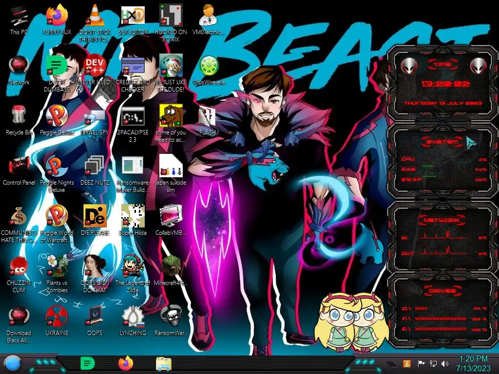The width and height of the screenshot is (499, 374).
Task: Open the money bag COMMUNISTS HATE THIS icon
Action: click(19, 224)
